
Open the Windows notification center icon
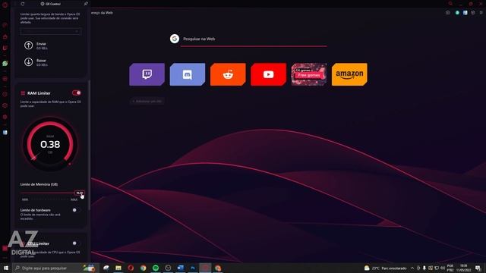(x=478, y=268)
